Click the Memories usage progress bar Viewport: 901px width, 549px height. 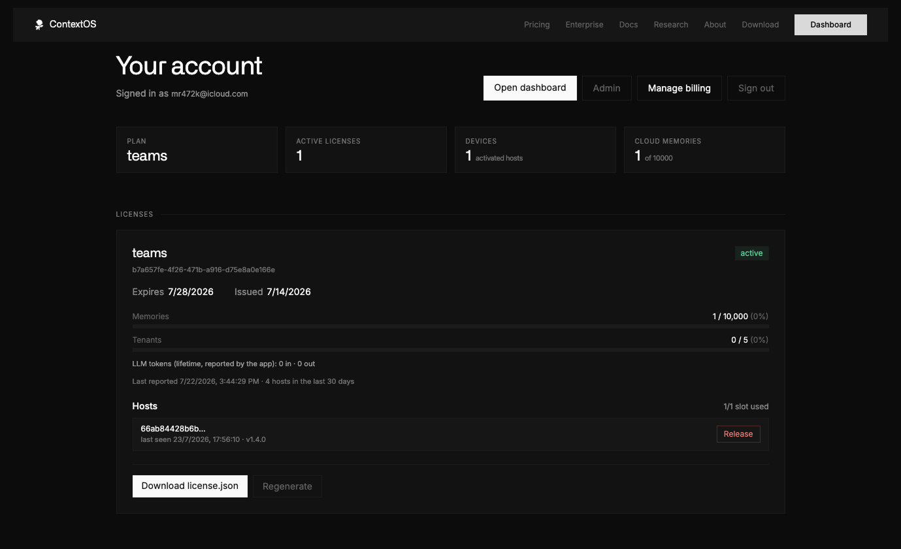pos(450,326)
